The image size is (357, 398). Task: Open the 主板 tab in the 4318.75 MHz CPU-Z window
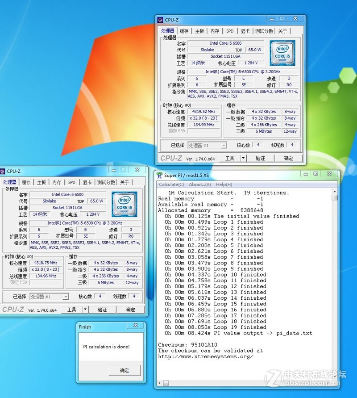pos(42,182)
